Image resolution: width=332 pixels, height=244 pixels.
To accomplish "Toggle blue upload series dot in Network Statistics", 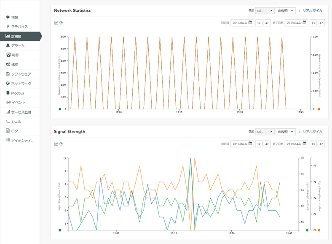I will coord(60,109).
